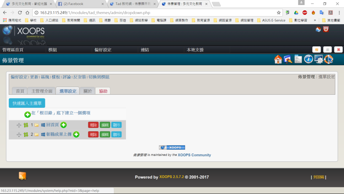
Task: Open the 關於 tab
Action: click(88, 91)
